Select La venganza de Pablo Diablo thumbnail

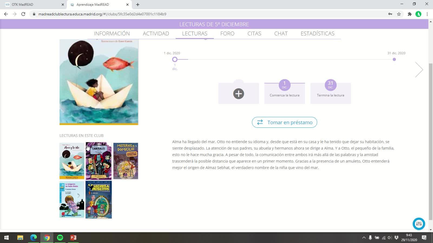coord(72,200)
